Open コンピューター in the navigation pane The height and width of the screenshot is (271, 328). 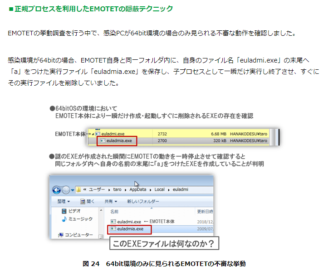pos(78,235)
